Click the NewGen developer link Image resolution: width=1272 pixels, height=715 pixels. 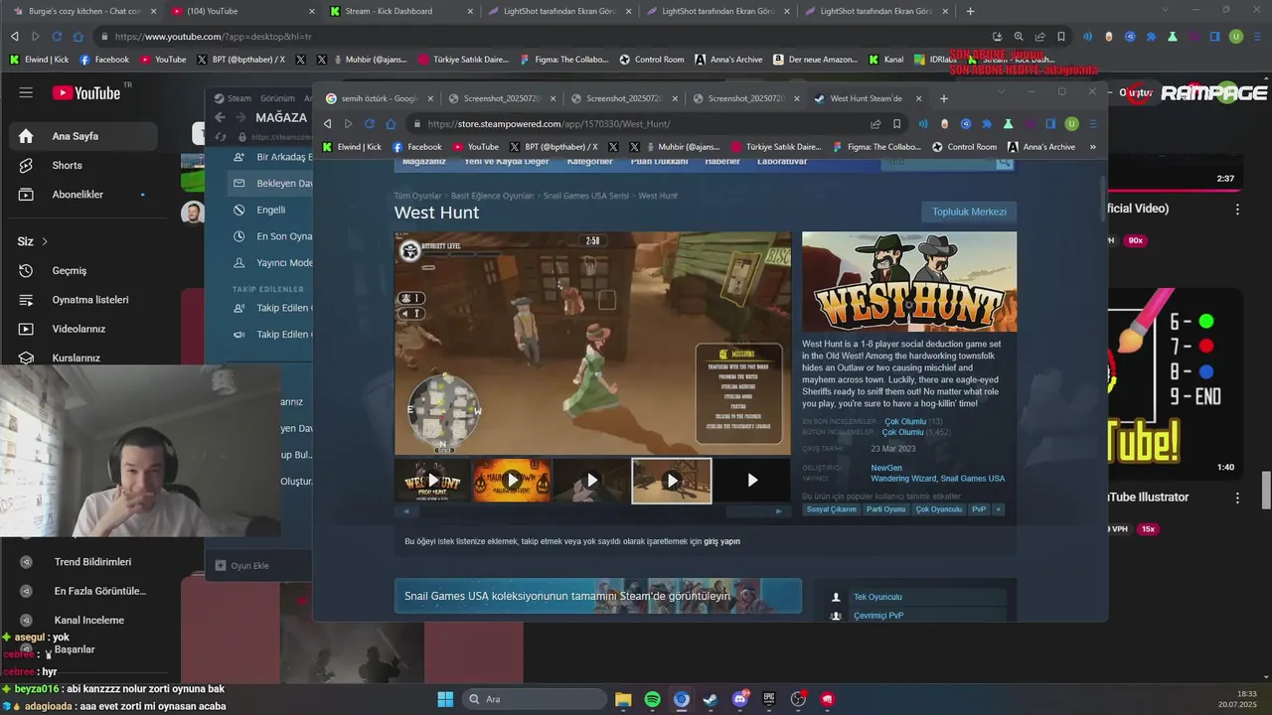point(886,468)
